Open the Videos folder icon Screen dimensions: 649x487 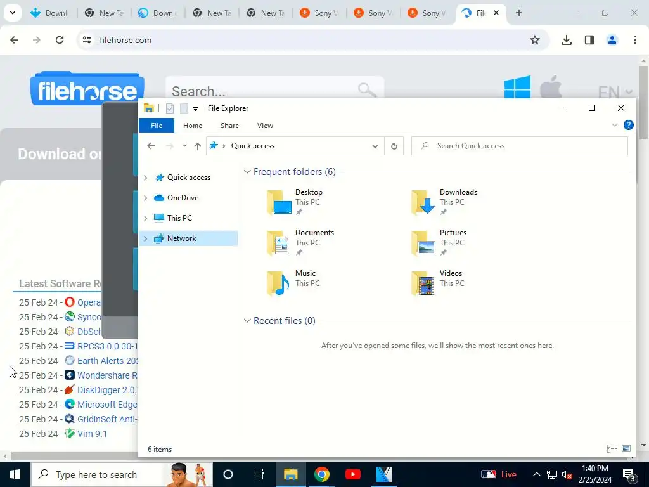(423, 283)
